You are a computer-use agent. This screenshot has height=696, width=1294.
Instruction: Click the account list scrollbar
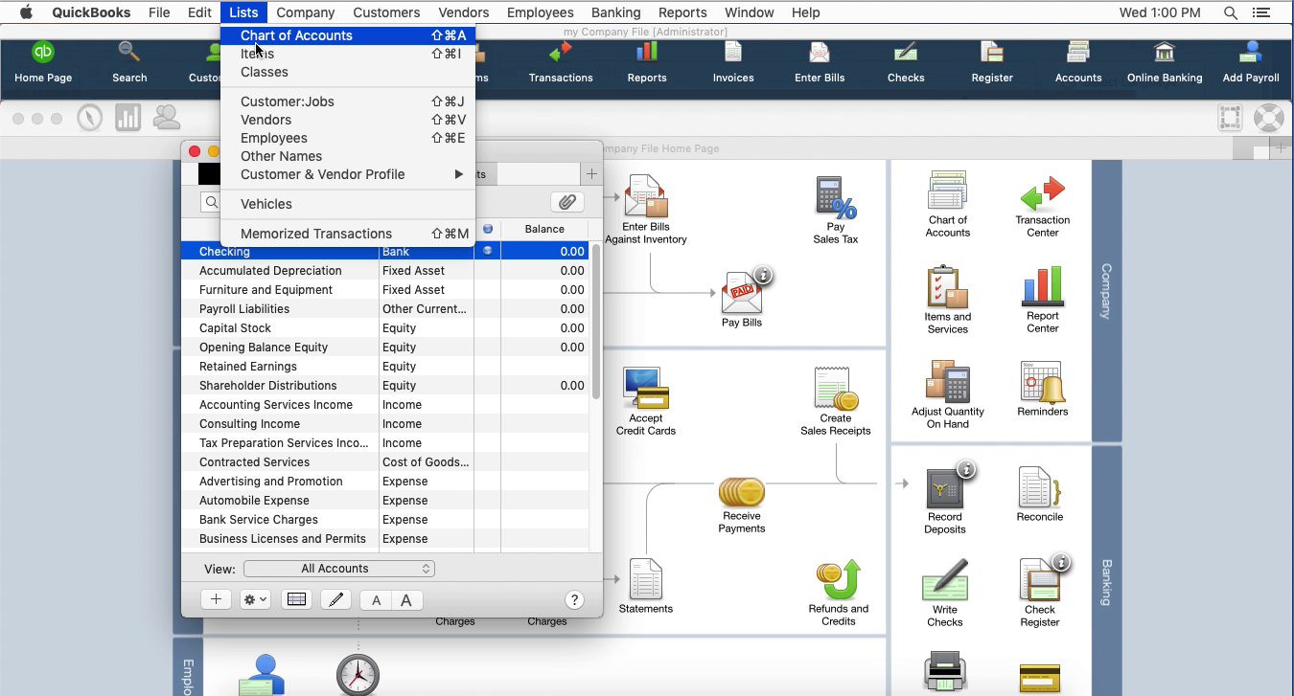coord(595,323)
